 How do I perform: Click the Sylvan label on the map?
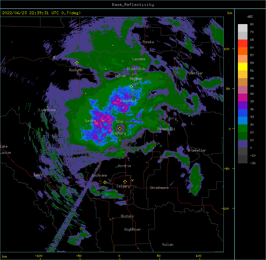click(120, 76)
